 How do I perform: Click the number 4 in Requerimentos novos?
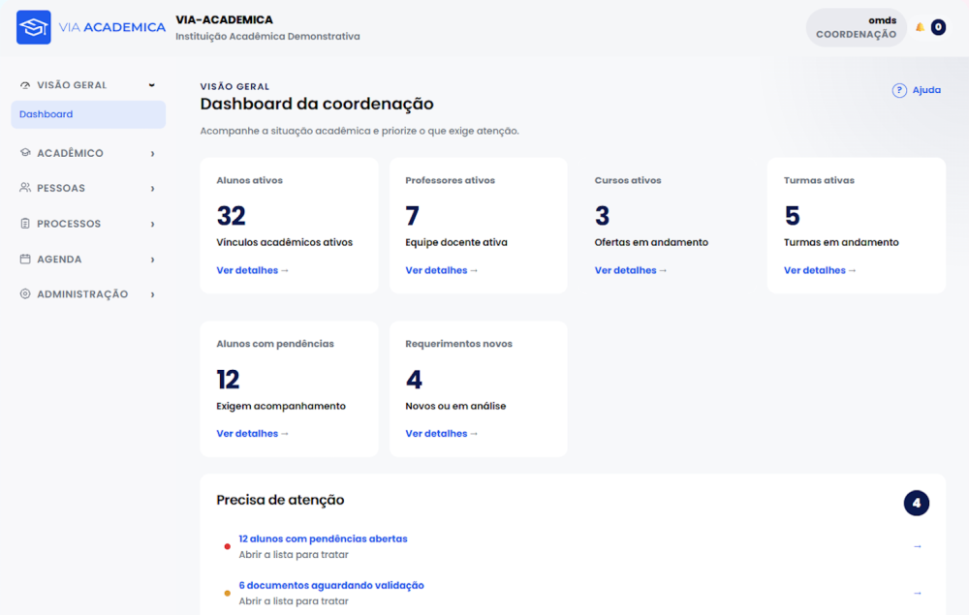[414, 380]
